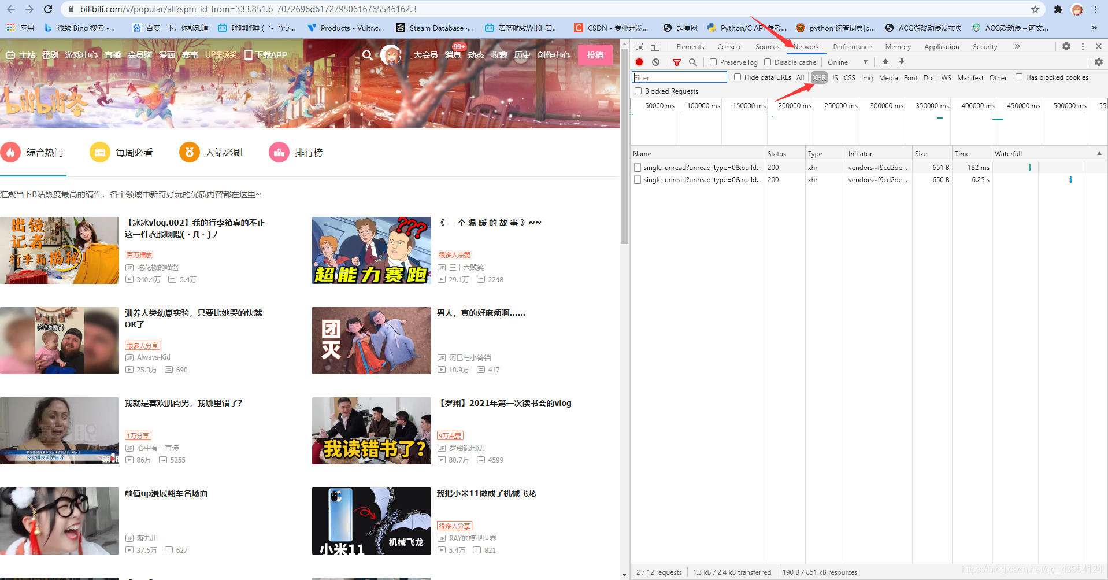Open DevTools settings gear
Screen dimensions: 1108x580
coord(1066,46)
